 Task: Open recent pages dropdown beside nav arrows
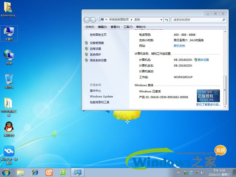98,20
